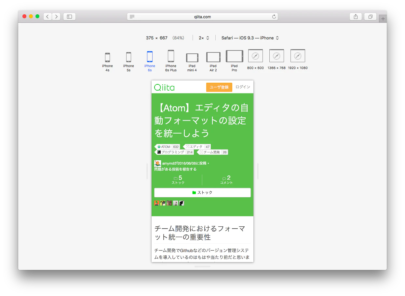Open a new tab with the plus button
405x296 pixels.
(x=383, y=19)
